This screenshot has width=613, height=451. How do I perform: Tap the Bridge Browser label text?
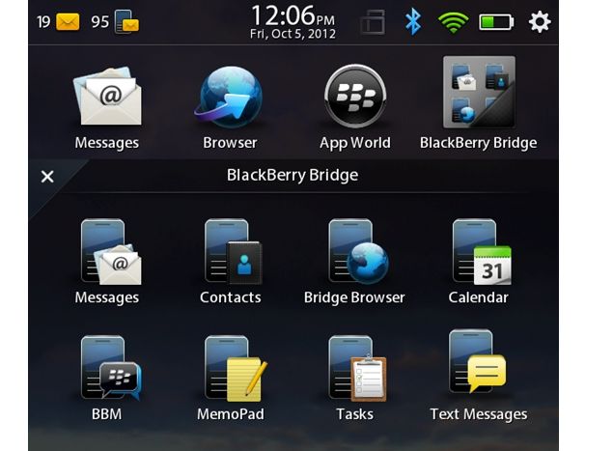(354, 297)
